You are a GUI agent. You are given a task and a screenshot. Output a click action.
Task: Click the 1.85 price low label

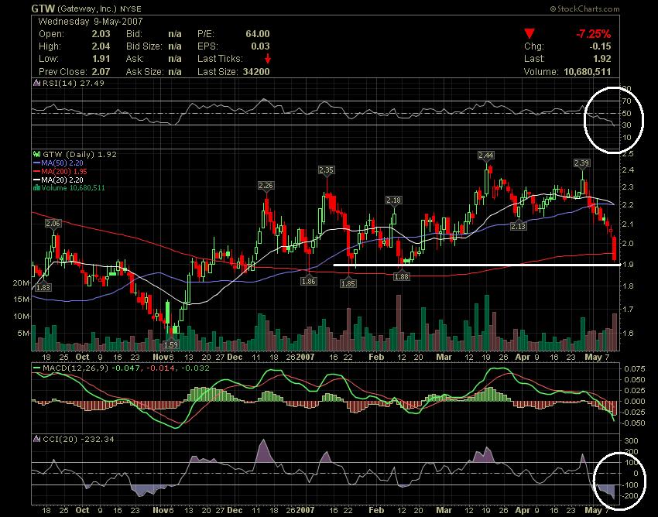pos(348,284)
